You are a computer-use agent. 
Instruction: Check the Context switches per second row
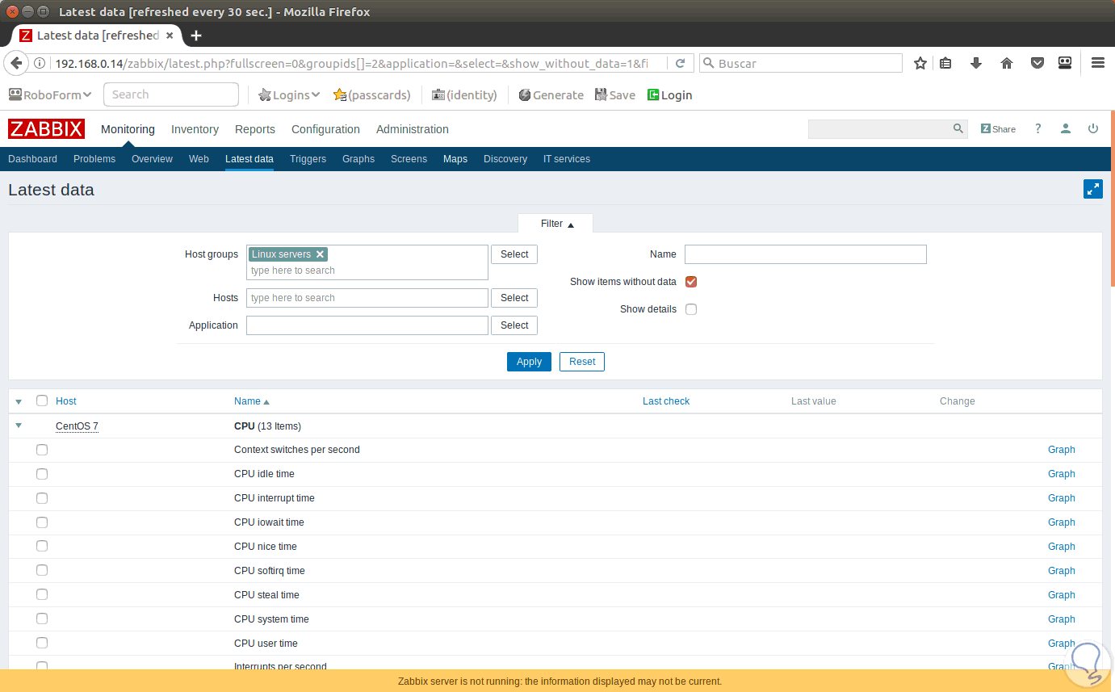click(42, 450)
